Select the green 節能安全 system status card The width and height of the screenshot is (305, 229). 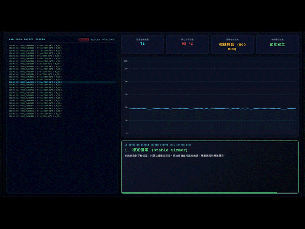pyautogui.click(x=277, y=45)
